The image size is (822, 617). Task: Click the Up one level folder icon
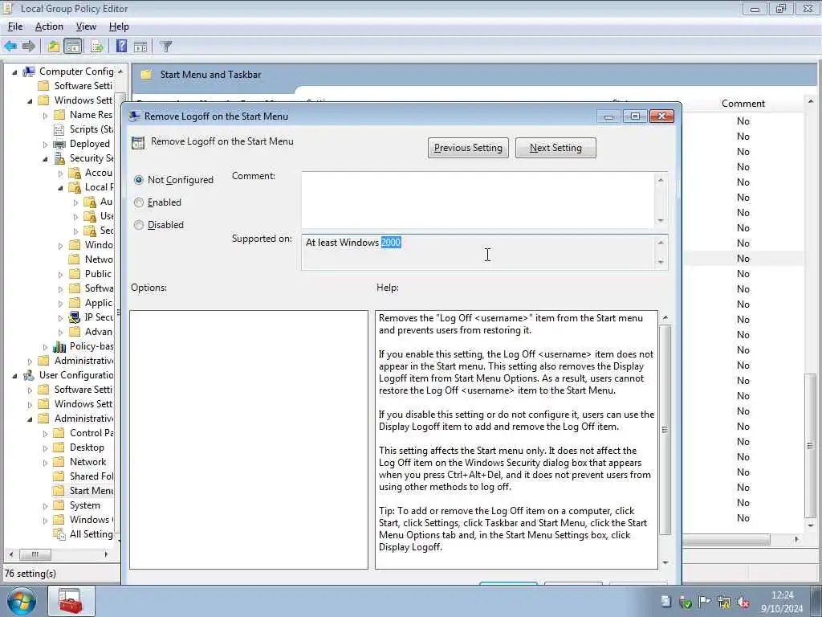tap(54, 46)
